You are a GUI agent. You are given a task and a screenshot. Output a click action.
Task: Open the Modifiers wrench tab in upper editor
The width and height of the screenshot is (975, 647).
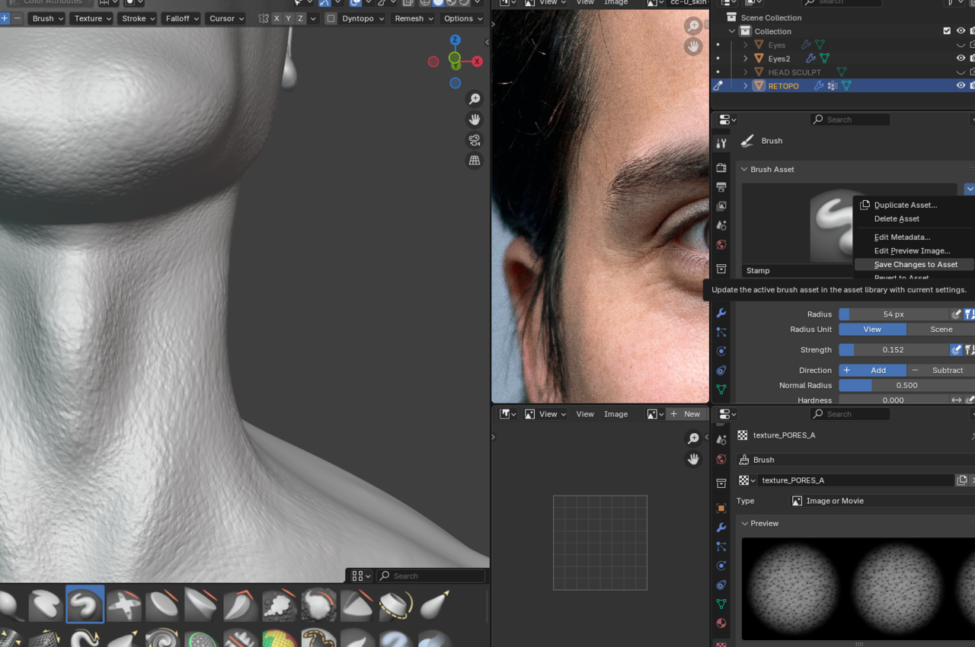point(721,313)
